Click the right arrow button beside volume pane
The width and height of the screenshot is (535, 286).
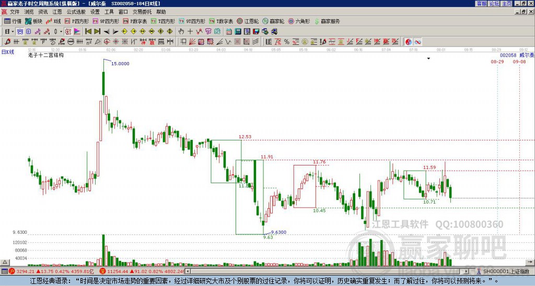pos(530,262)
